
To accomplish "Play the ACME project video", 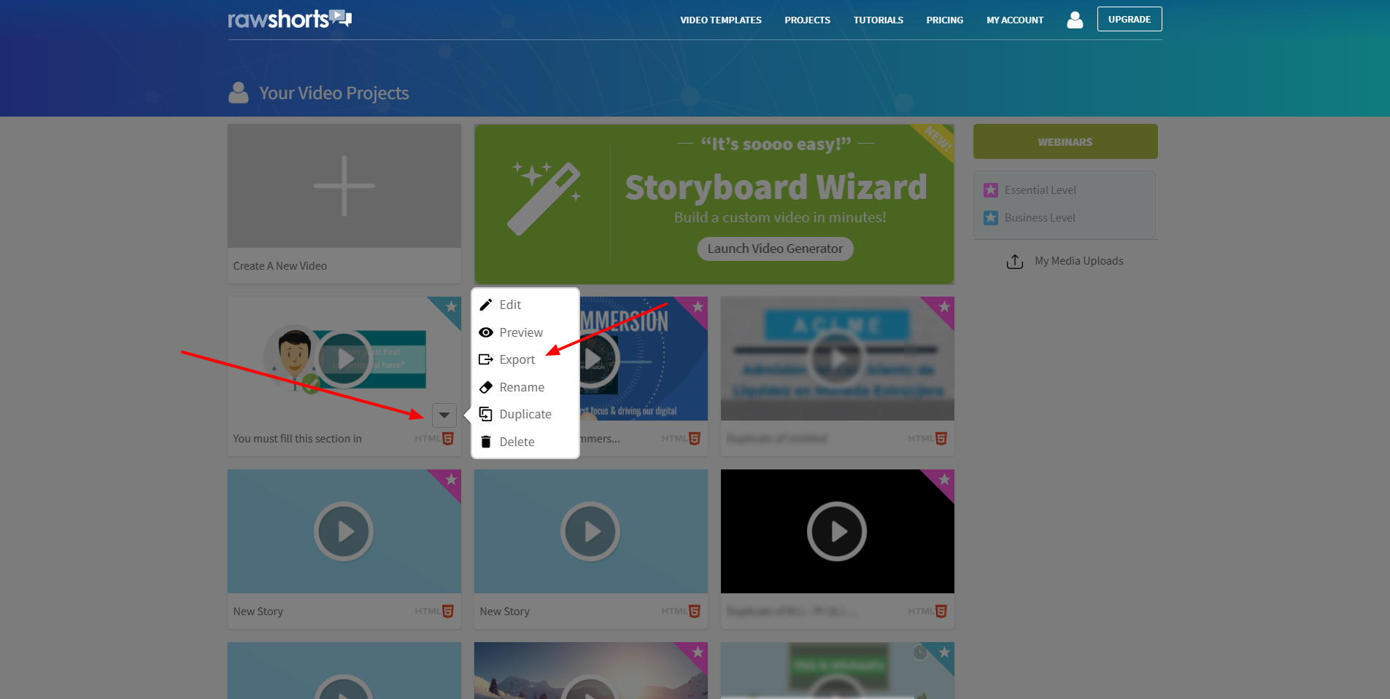I will coord(838,359).
